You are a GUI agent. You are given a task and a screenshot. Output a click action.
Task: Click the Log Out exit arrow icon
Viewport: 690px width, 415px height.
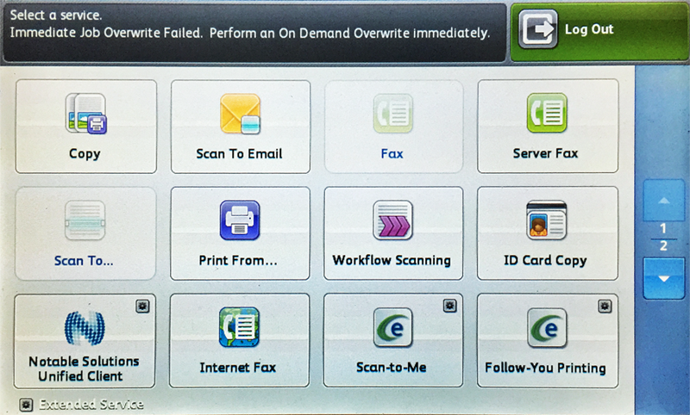click(538, 30)
